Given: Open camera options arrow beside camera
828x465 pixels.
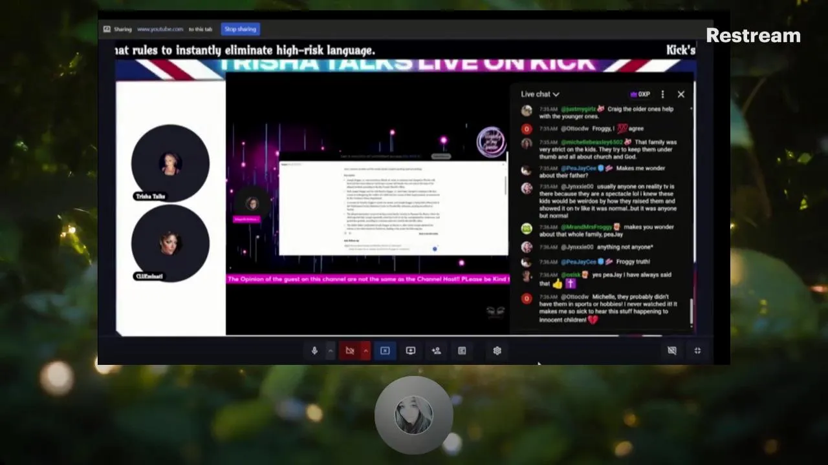Looking at the screenshot, I should [x=365, y=351].
